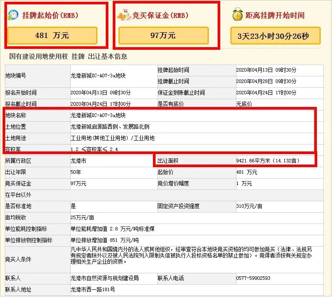The height and width of the screenshot is (299, 333).
Task: Click the 97万元 deposit amount box
Action: [163, 35]
